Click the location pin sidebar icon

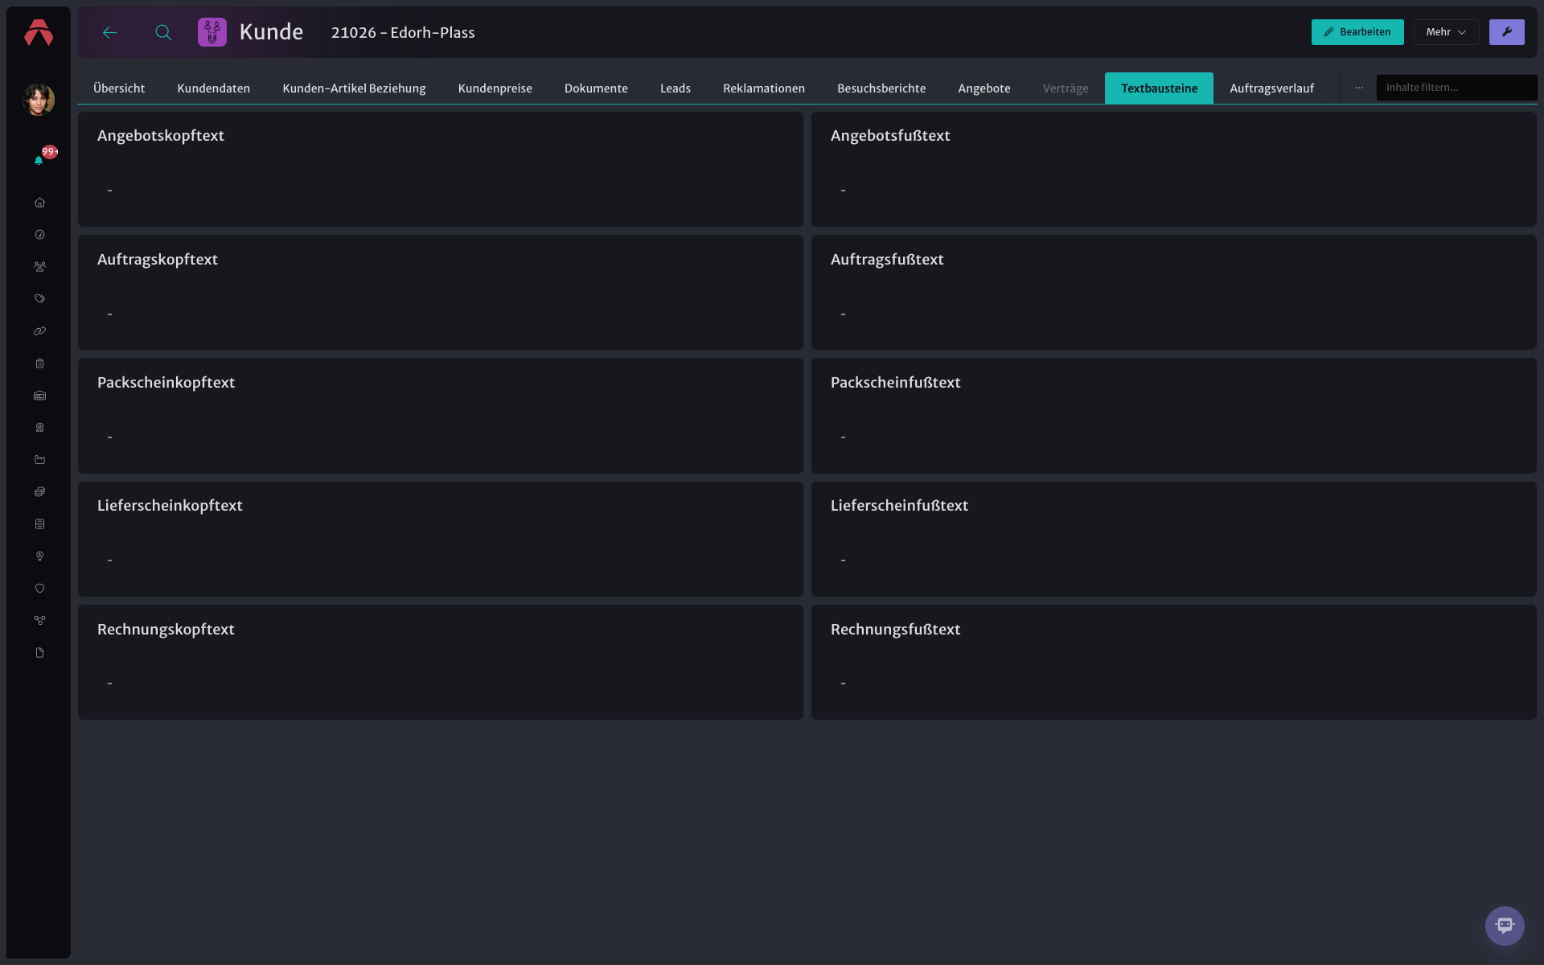coord(39,556)
